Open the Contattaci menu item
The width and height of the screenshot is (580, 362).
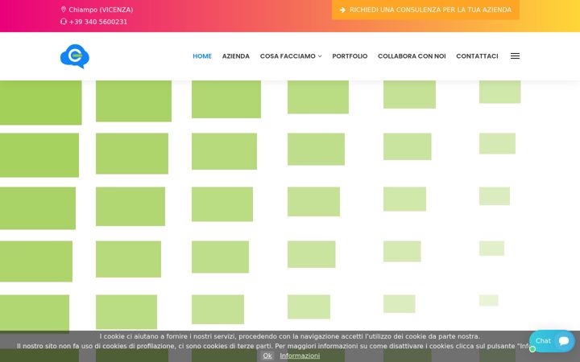(x=477, y=56)
